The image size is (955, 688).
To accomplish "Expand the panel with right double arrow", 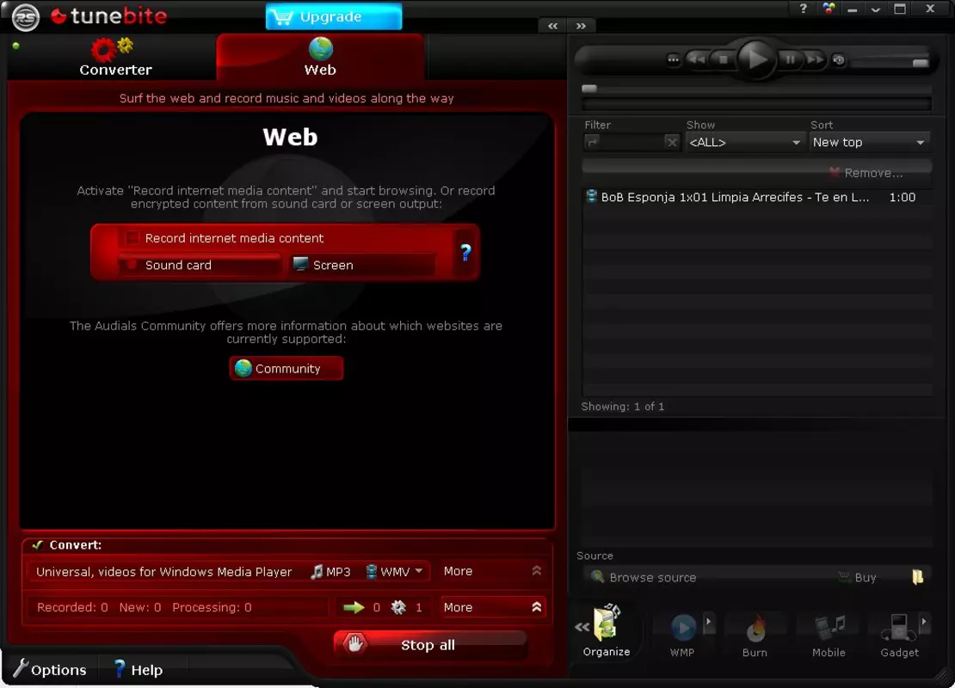I will coord(581,26).
